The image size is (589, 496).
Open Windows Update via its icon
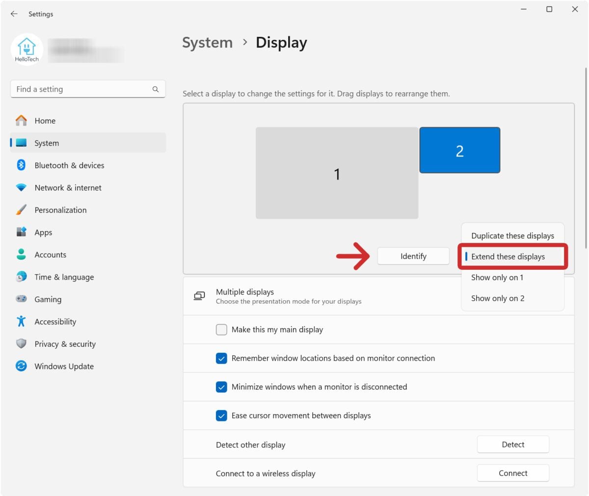(21, 366)
